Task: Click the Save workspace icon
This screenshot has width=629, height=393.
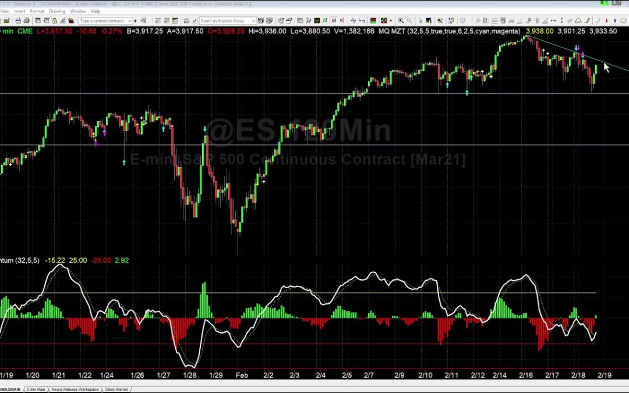Action: pyautogui.click(x=17, y=20)
